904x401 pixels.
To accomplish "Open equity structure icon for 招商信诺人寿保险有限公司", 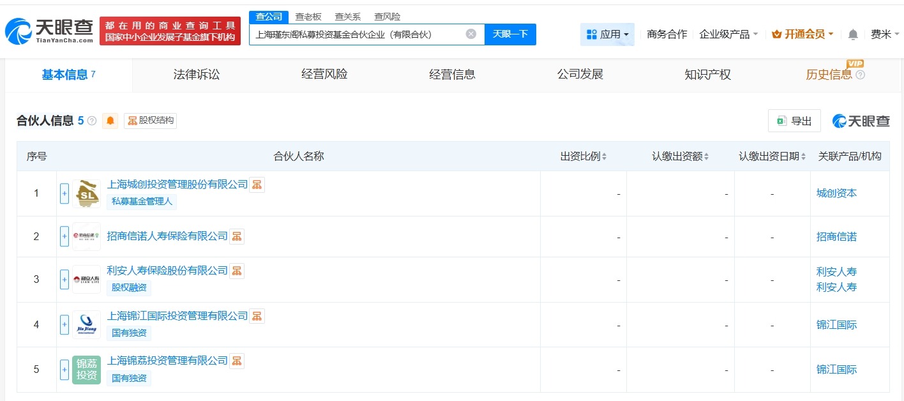I will [237, 236].
